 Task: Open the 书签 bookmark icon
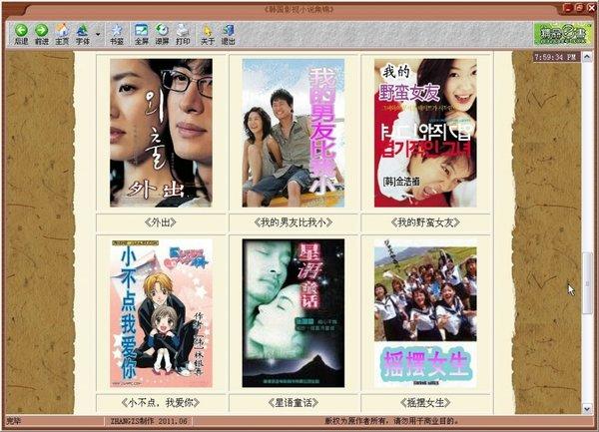pyautogui.click(x=117, y=34)
